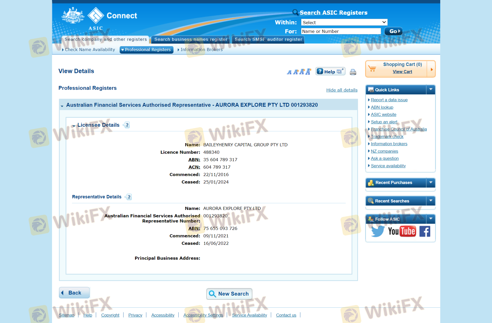Open the ASIC Twitter page icon
Viewport: 492px width, 323px height.
(x=378, y=231)
